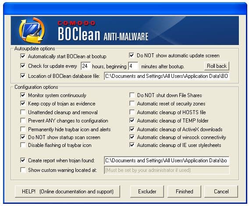Click the trojan report path field
The height and width of the screenshot is (206, 249).
[x=167, y=161]
